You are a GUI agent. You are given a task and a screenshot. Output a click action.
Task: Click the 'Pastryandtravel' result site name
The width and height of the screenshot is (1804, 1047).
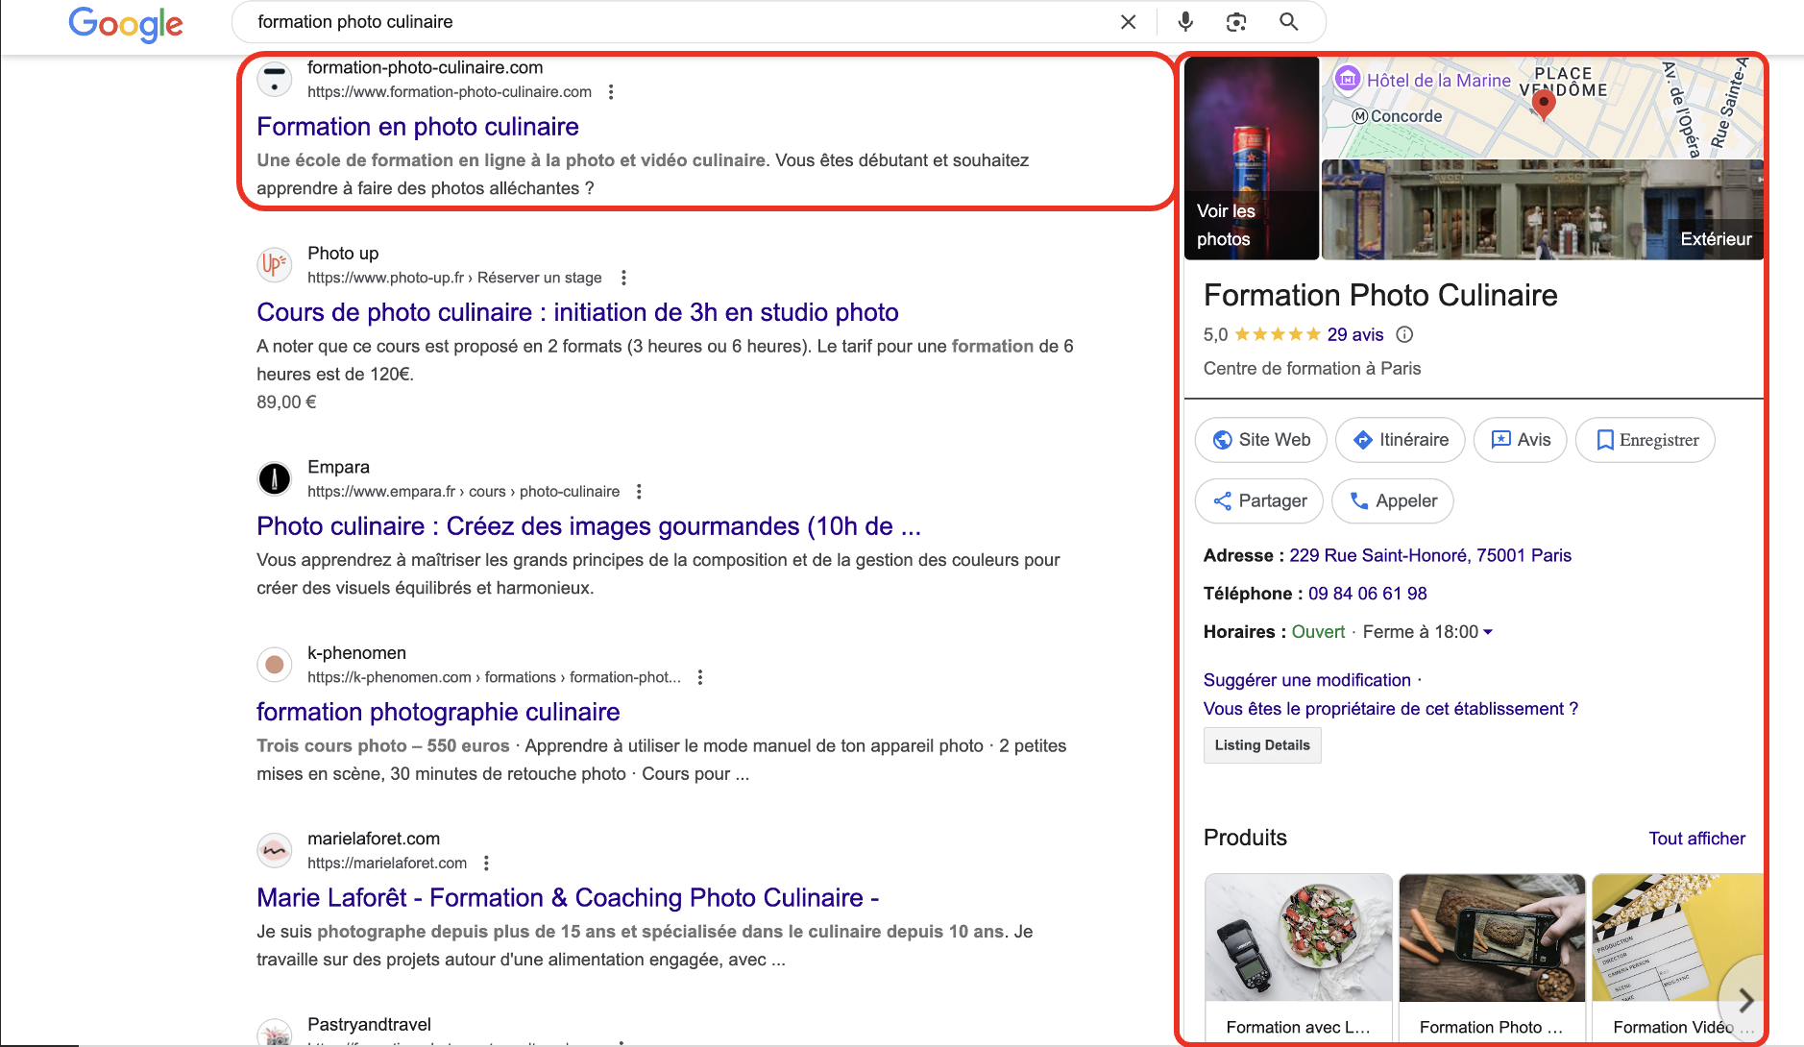pos(369,1025)
